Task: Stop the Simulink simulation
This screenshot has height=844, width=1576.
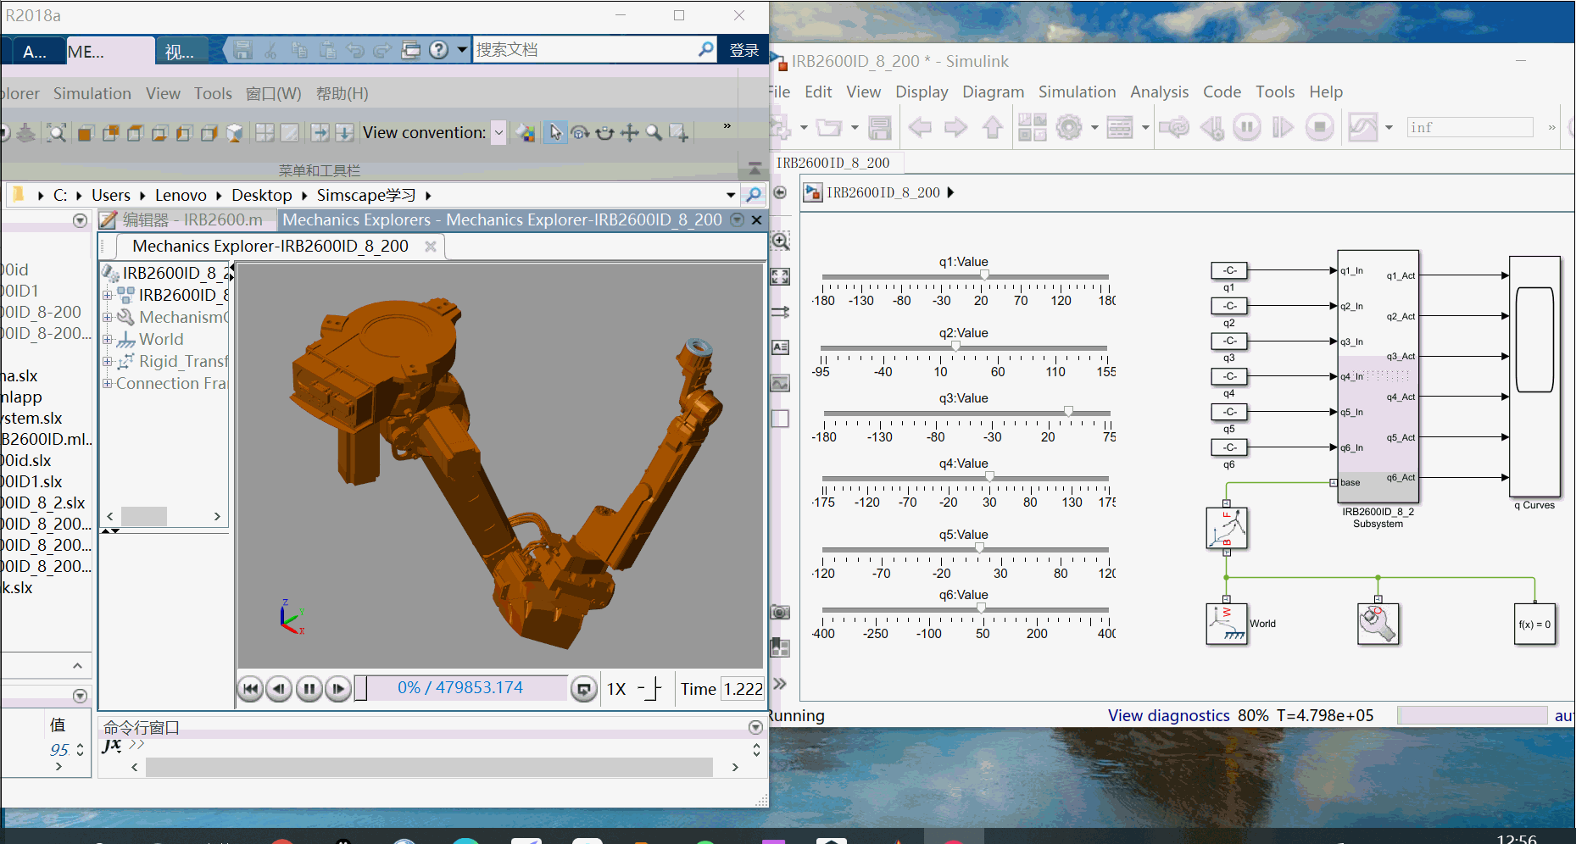Action: click(x=1319, y=128)
